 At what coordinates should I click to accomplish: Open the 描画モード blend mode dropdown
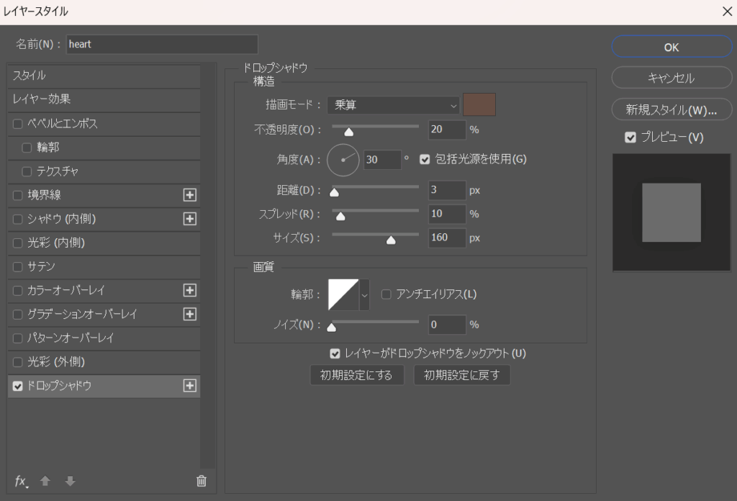pyautogui.click(x=392, y=105)
